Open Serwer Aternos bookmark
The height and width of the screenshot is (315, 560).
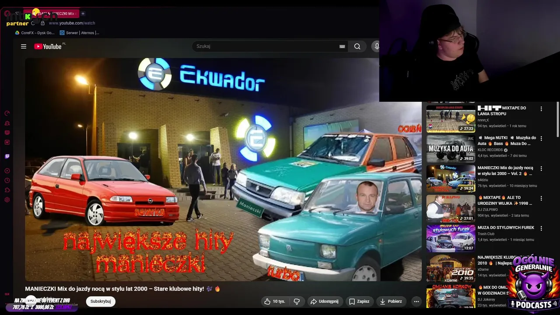tap(80, 33)
